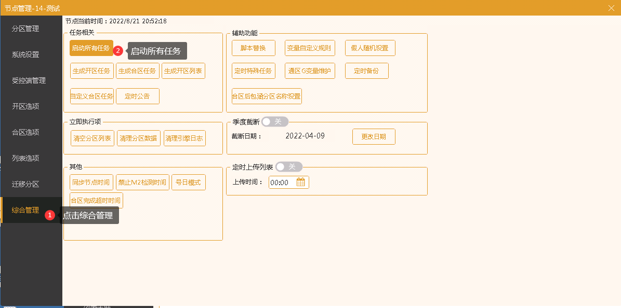Toggle the 季度截断 switch
This screenshot has width=621, height=308.
coord(274,121)
